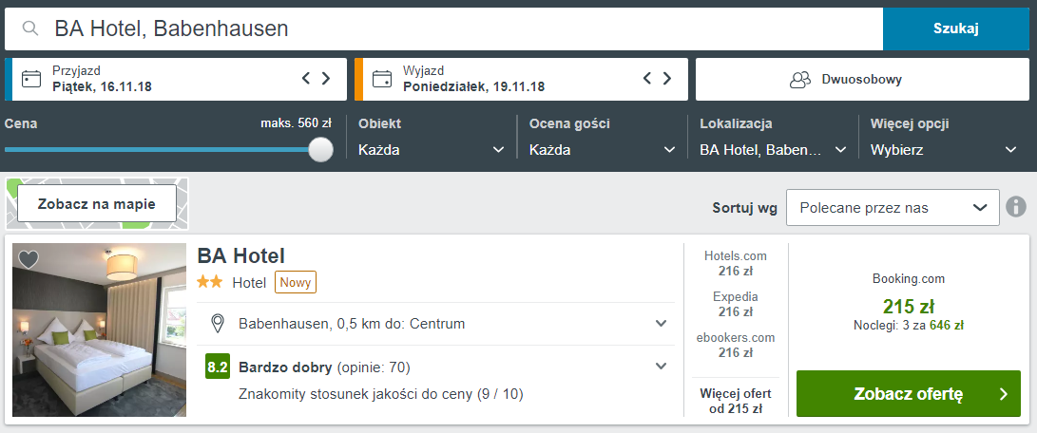Save BA Hotel with the heart icon
The image size is (1037, 433).
[x=29, y=259]
